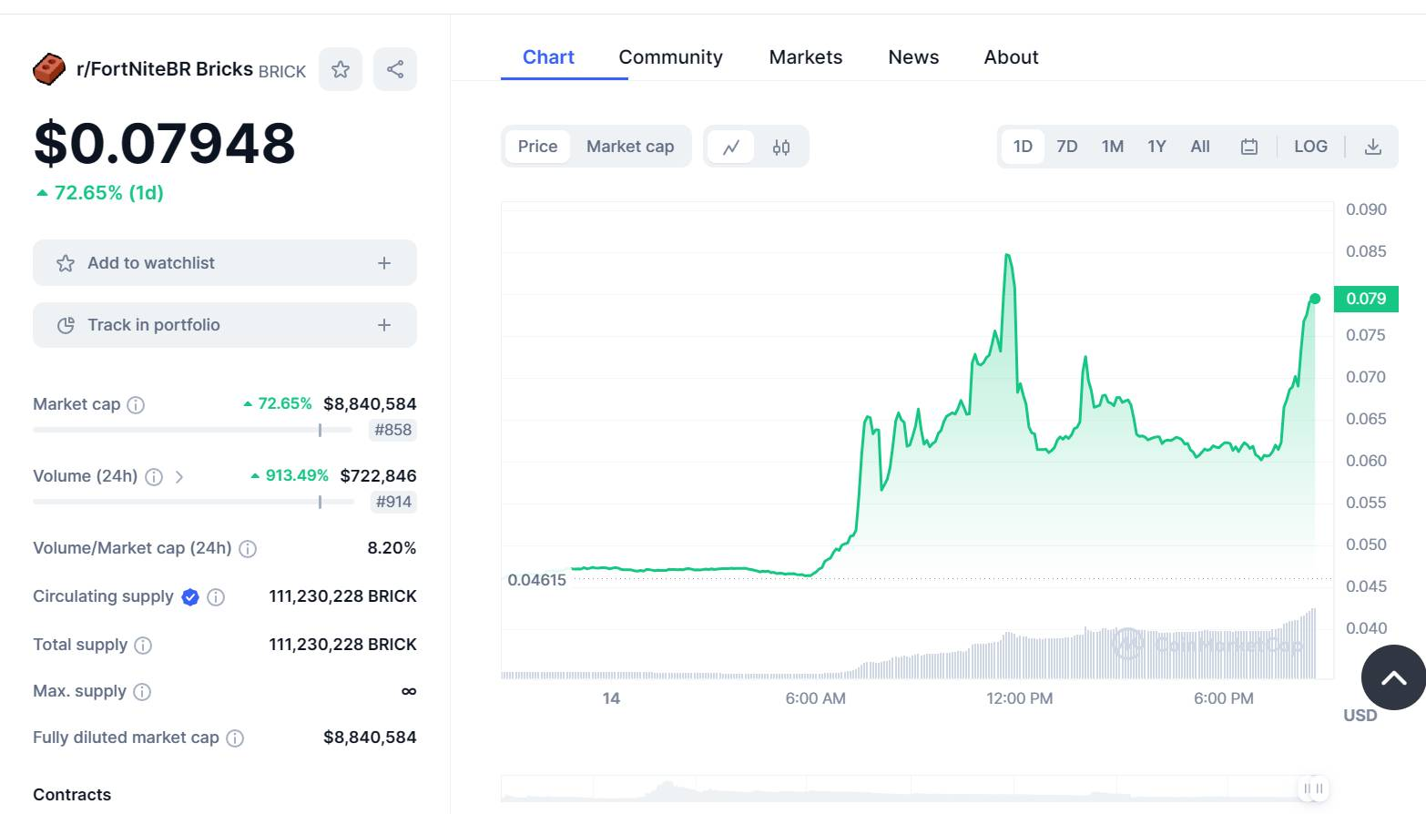The height and width of the screenshot is (814, 1426).
Task: Click the star favorite icon beside BRICK
Action: 341,69
